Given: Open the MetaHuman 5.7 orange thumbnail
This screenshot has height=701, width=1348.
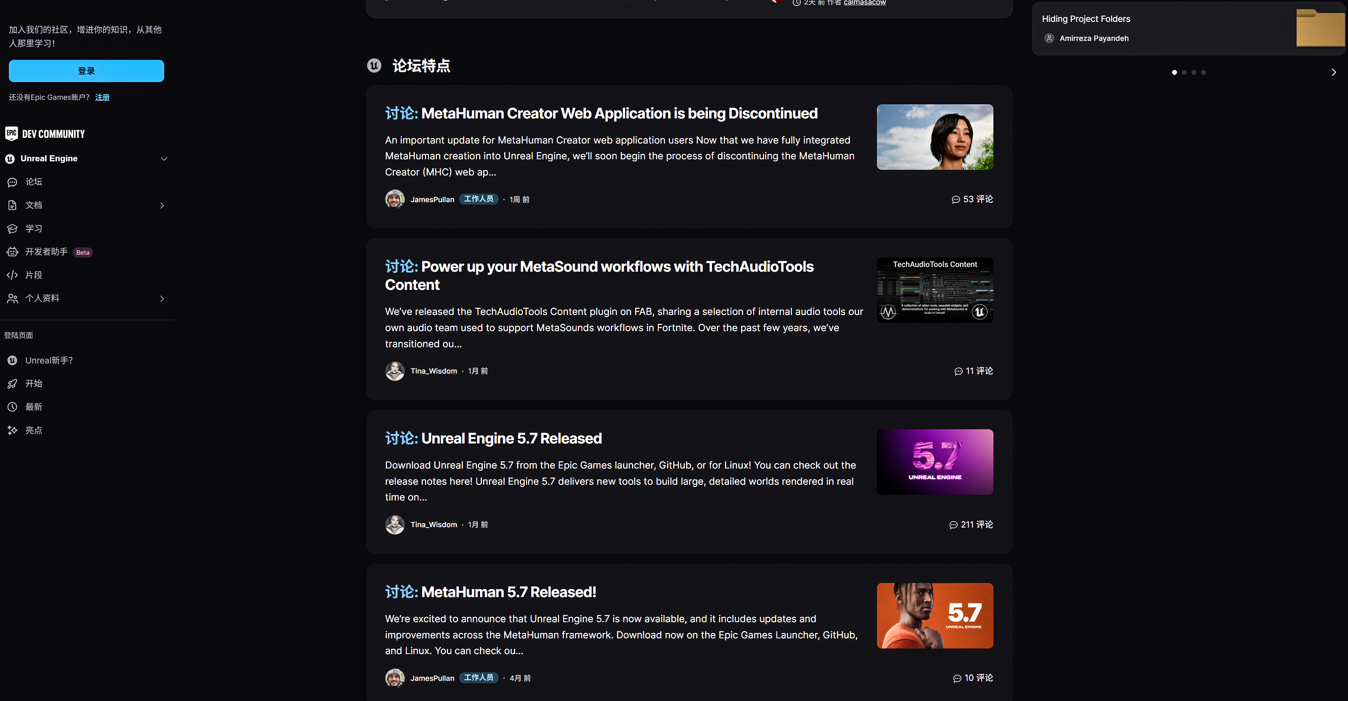Looking at the screenshot, I should tap(935, 616).
